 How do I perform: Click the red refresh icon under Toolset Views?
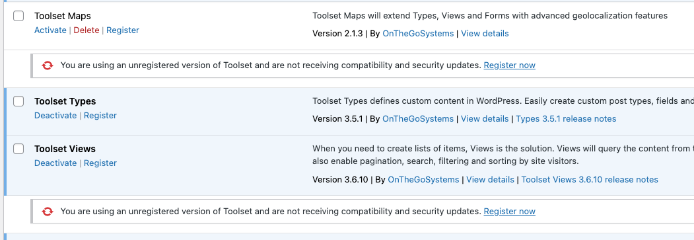(x=48, y=212)
